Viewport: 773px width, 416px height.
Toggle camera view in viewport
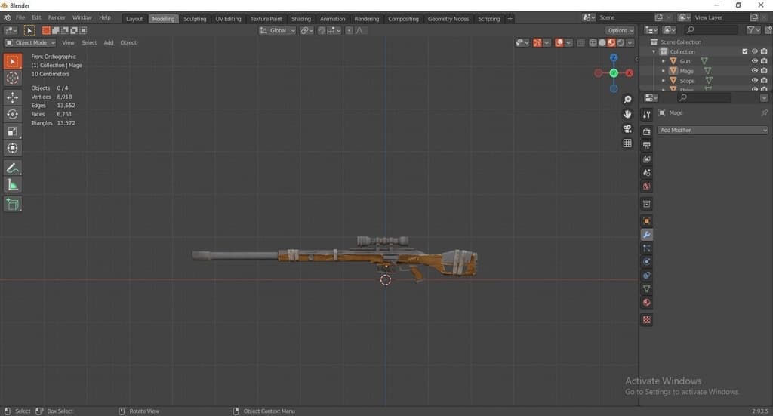(x=627, y=129)
